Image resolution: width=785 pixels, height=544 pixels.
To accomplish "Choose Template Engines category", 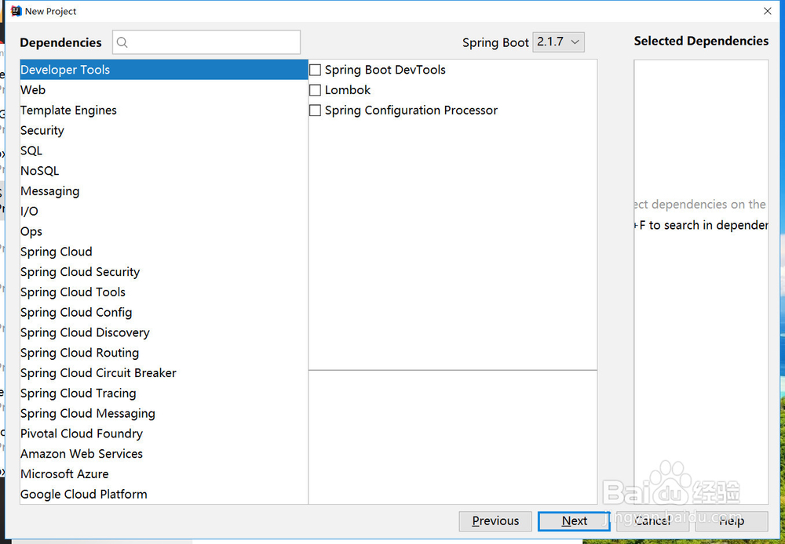I will [x=164, y=110].
